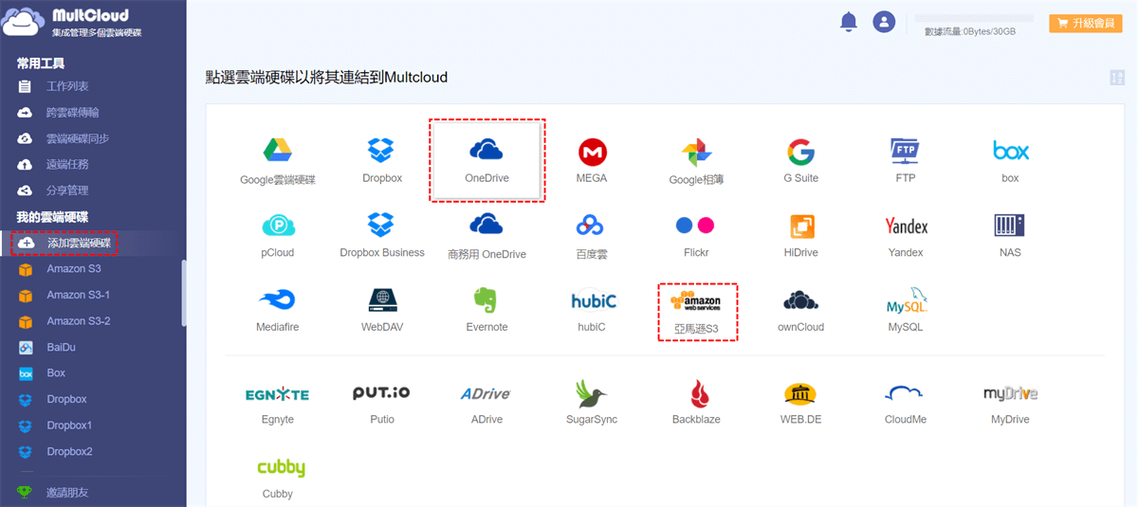Choose box cloud service
The image size is (1138, 507).
pos(1010,151)
